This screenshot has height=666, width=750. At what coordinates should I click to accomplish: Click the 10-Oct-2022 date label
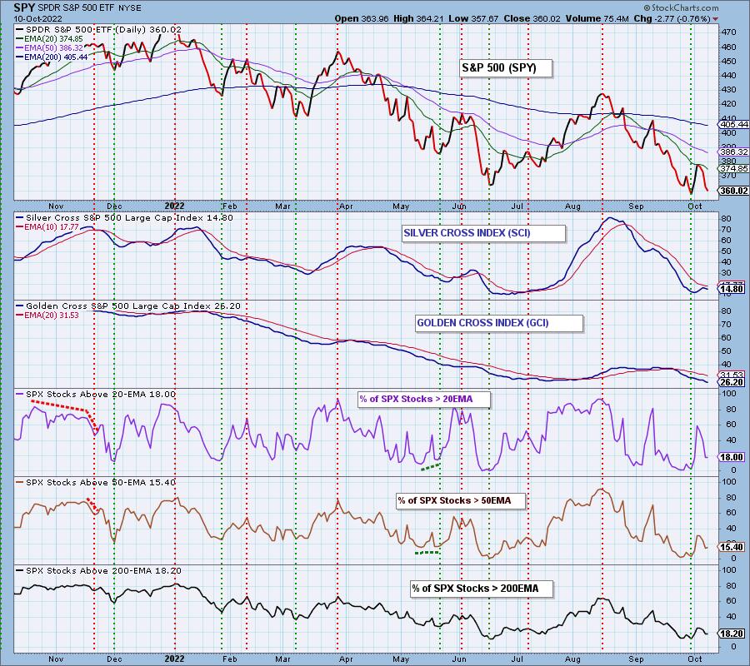(x=32, y=19)
